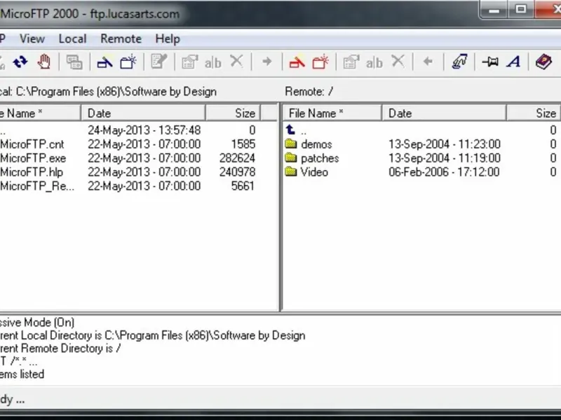This screenshot has width=561, height=420.
Task: Select the MicroFTP_Re... file in local list
Action: (x=37, y=186)
